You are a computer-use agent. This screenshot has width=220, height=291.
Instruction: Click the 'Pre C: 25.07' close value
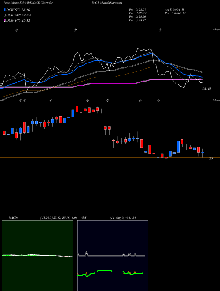(137, 20)
